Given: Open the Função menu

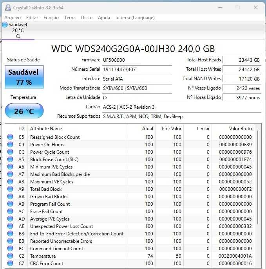Looking at the screenshot, I should 51,18.
